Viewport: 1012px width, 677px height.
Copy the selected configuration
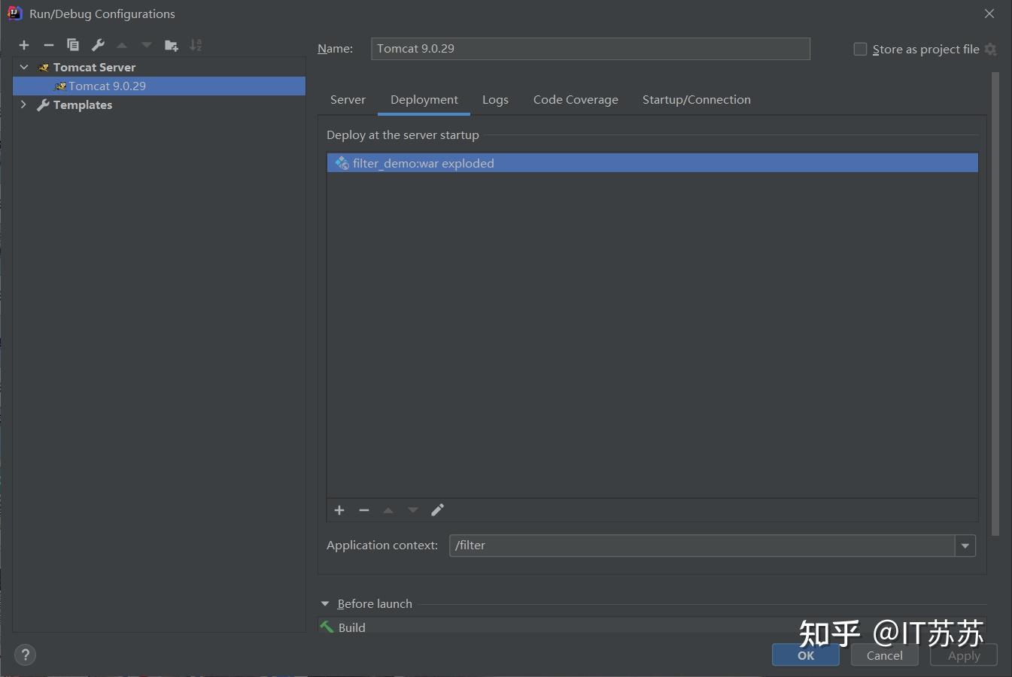(x=73, y=45)
